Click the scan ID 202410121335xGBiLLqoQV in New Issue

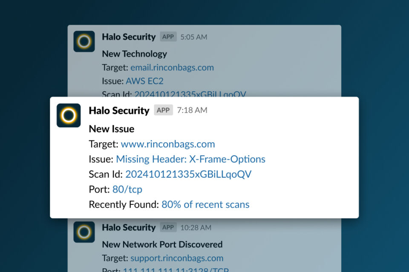click(x=188, y=174)
